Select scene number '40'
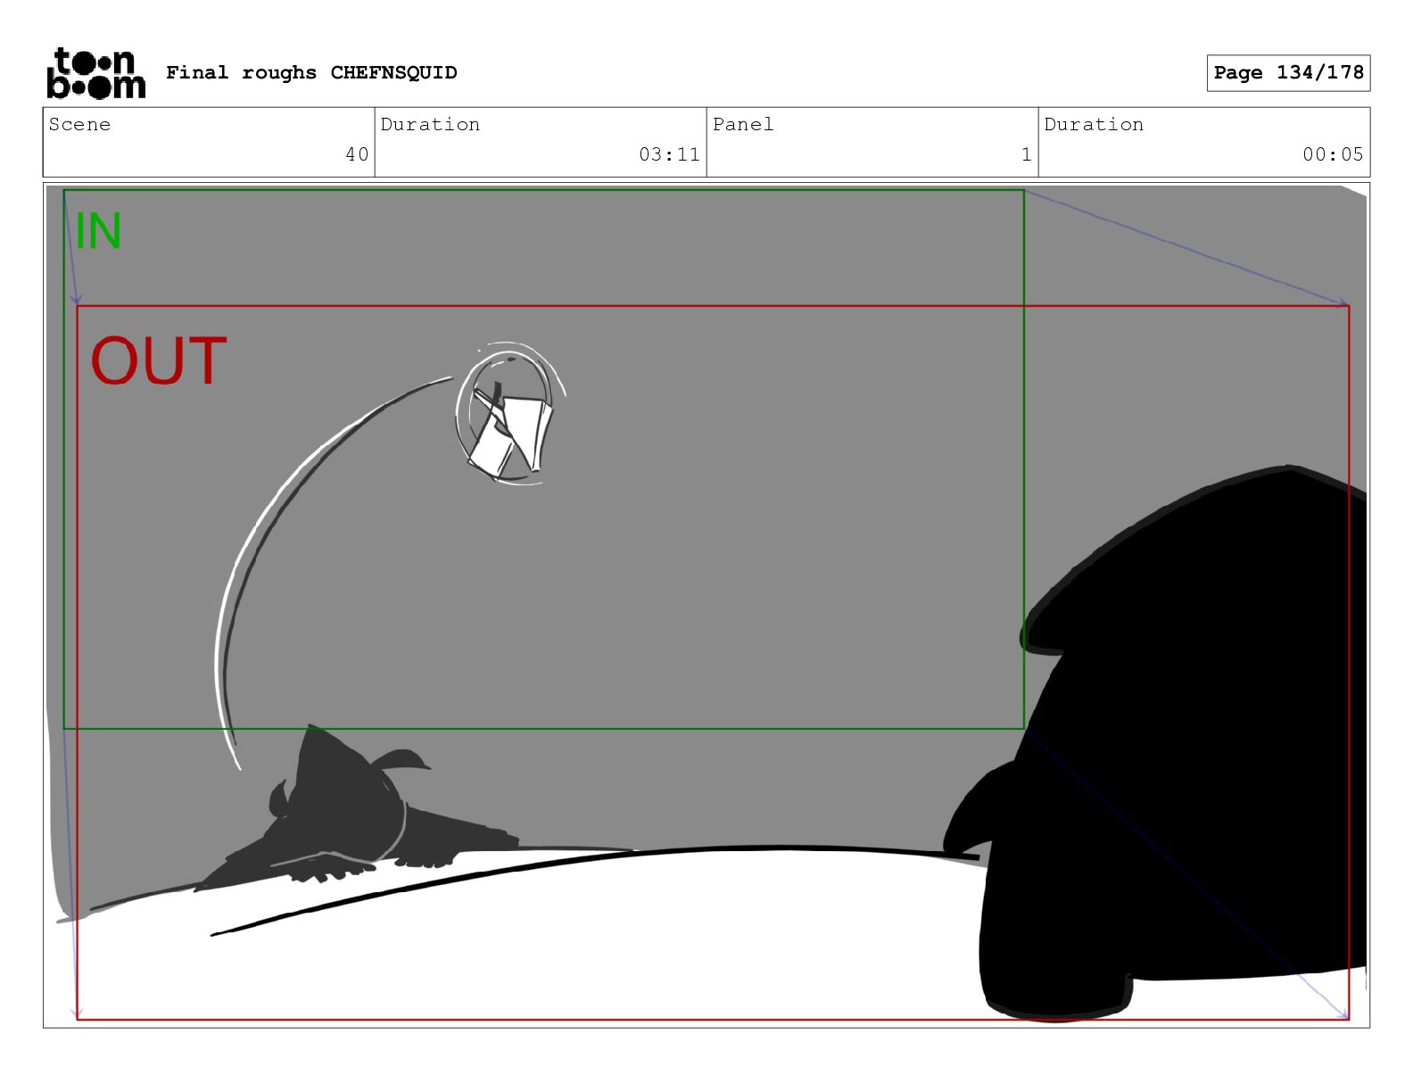 tap(357, 154)
